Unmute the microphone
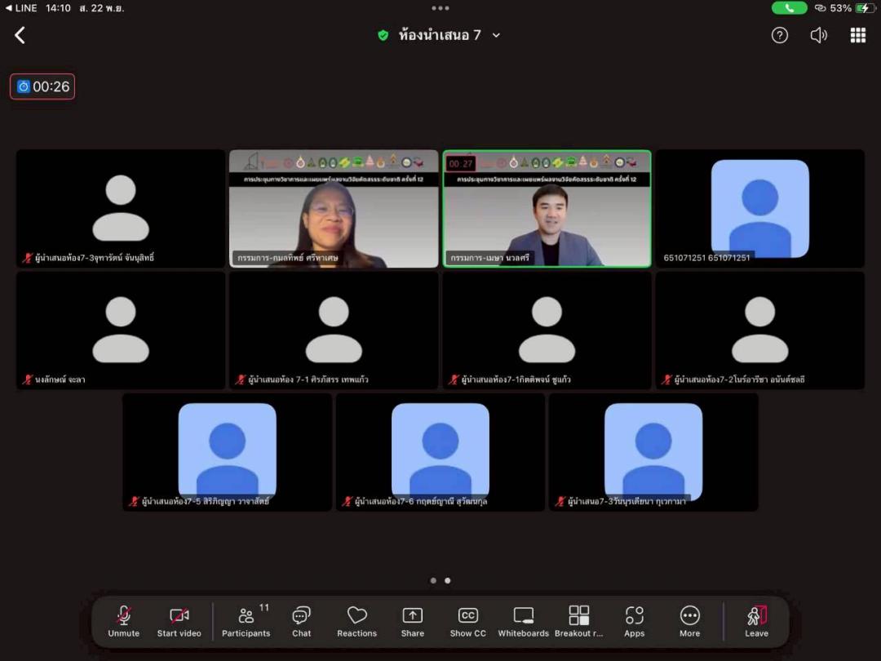The width and height of the screenshot is (881, 661). (x=124, y=621)
